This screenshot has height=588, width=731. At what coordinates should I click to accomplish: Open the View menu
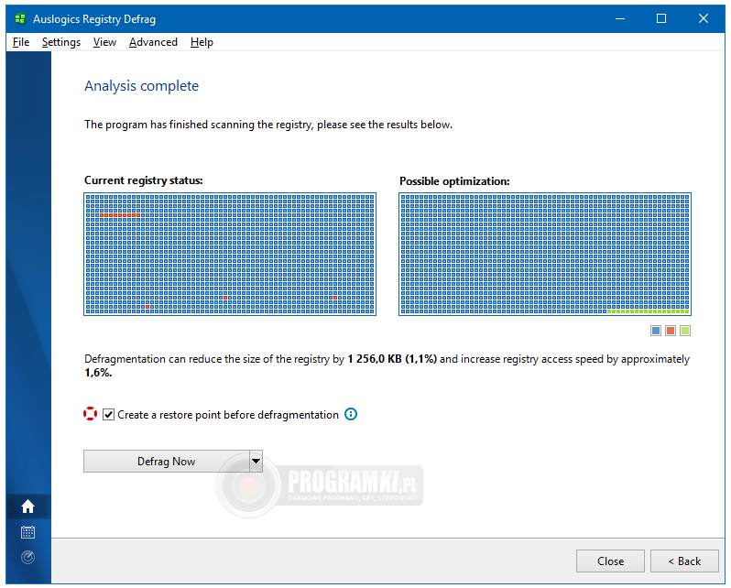point(104,42)
